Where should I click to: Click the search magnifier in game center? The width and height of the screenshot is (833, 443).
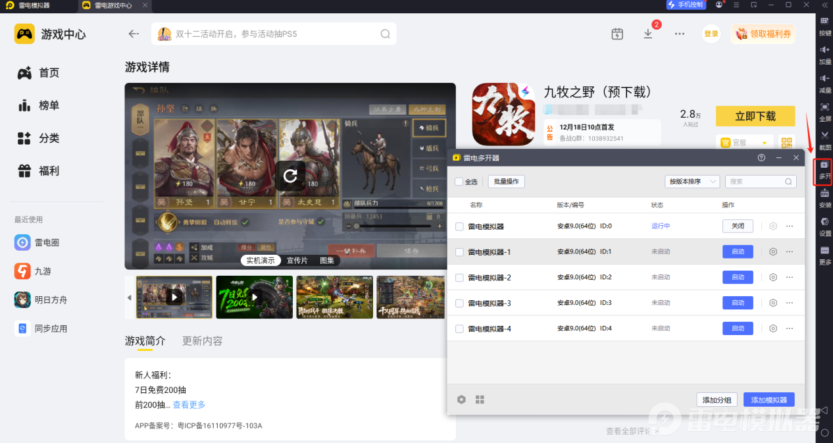(x=385, y=34)
